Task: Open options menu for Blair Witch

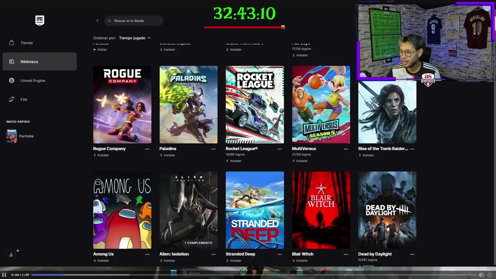Action: point(346,254)
